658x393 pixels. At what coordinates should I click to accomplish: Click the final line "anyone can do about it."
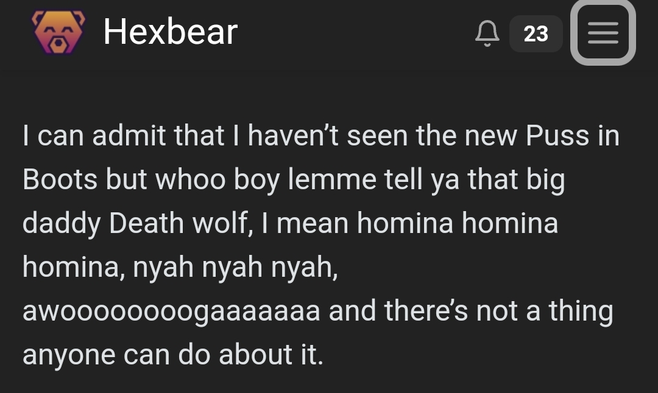pyautogui.click(x=173, y=355)
